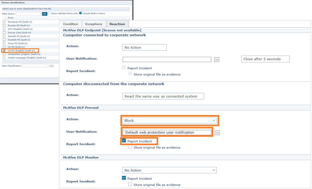Screen dimensions: 312x189
Task: Open the DLP Prevent Action dropdown
Action: (169, 121)
